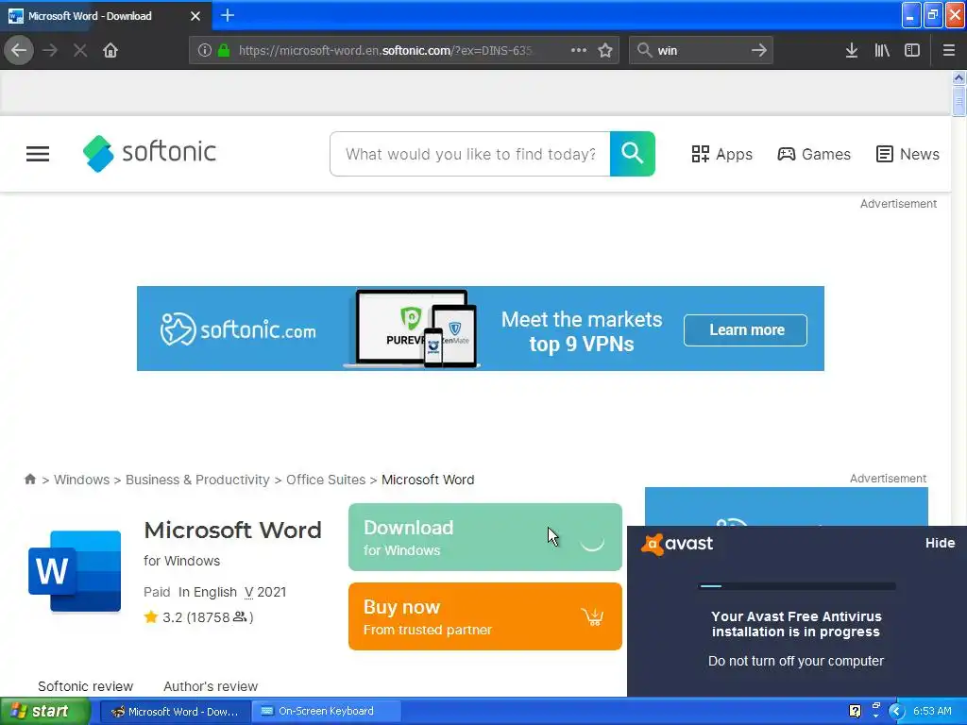This screenshot has width=967, height=725.
Task: Go to Business & Productivity breadcrumb
Action: 197,480
